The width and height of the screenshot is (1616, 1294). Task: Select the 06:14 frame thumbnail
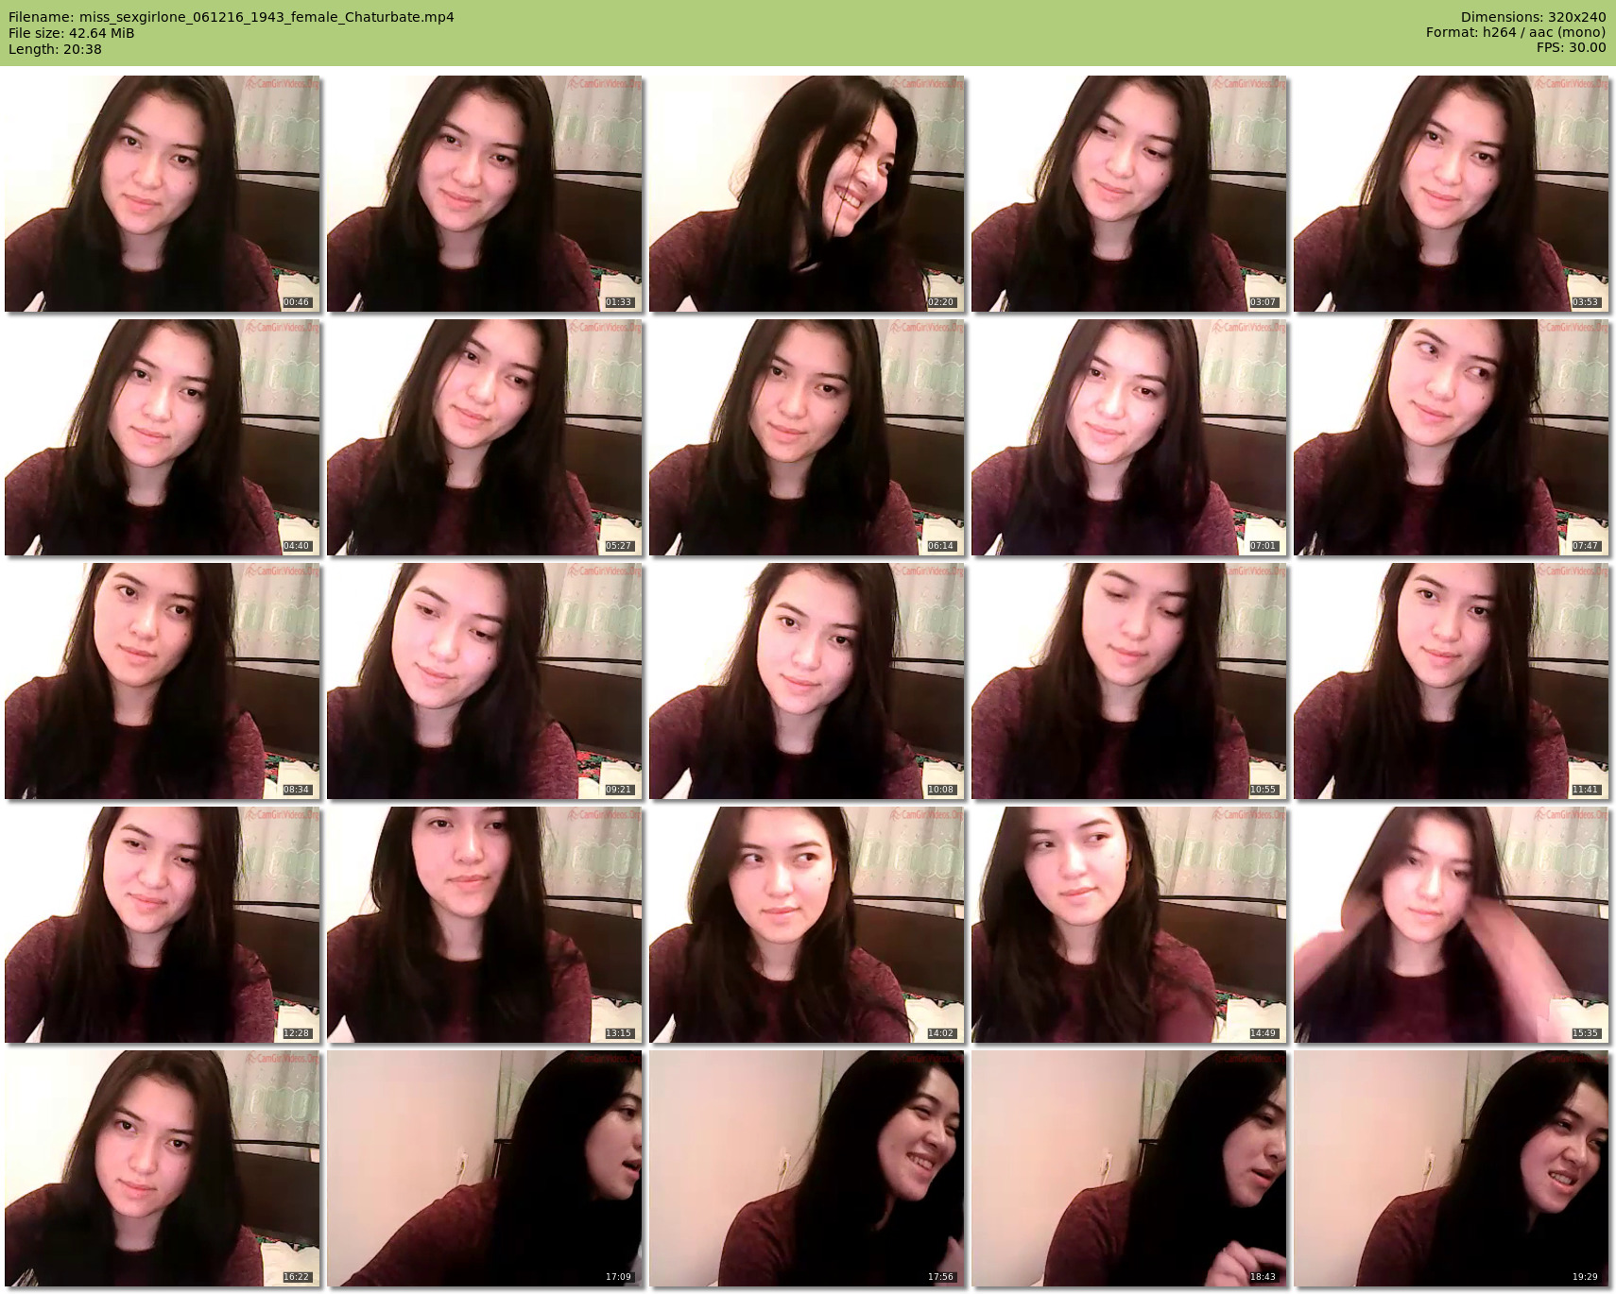807,437
